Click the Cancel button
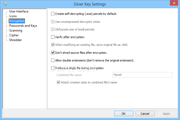This screenshot has width=180, height=120. [145, 114]
